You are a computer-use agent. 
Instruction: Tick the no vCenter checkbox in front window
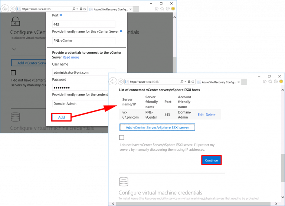[122, 137]
